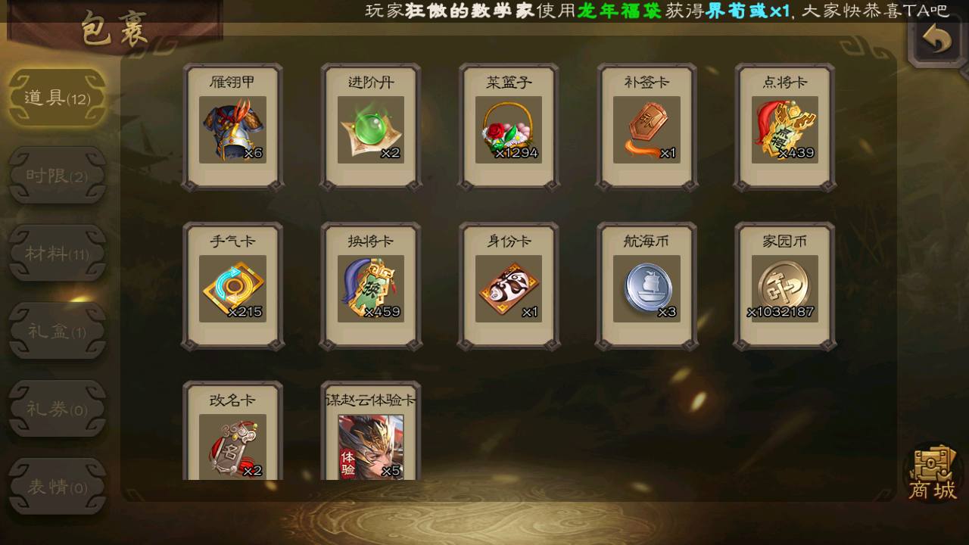Switch to the 礼券 tab
Image resolution: width=969 pixels, height=545 pixels.
click(x=57, y=409)
